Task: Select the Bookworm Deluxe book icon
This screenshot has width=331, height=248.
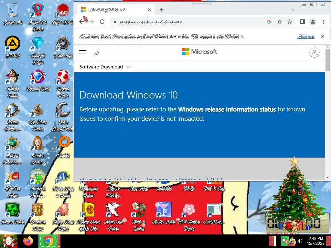Action: coord(38,217)
